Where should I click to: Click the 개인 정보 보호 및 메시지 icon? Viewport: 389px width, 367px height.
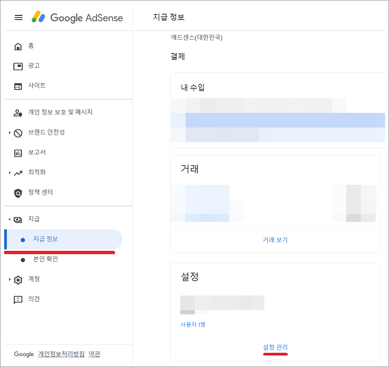[x=18, y=112]
